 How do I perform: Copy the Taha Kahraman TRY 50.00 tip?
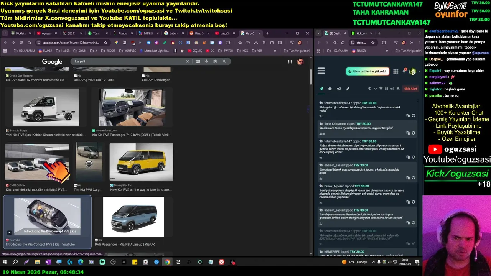tap(408, 133)
